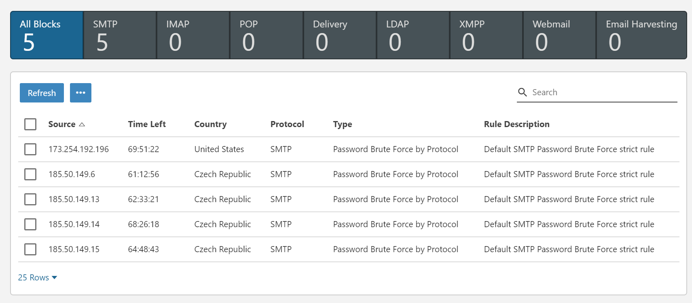Switch to the All Blocks tab
The image size is (692, 303).
47,35
